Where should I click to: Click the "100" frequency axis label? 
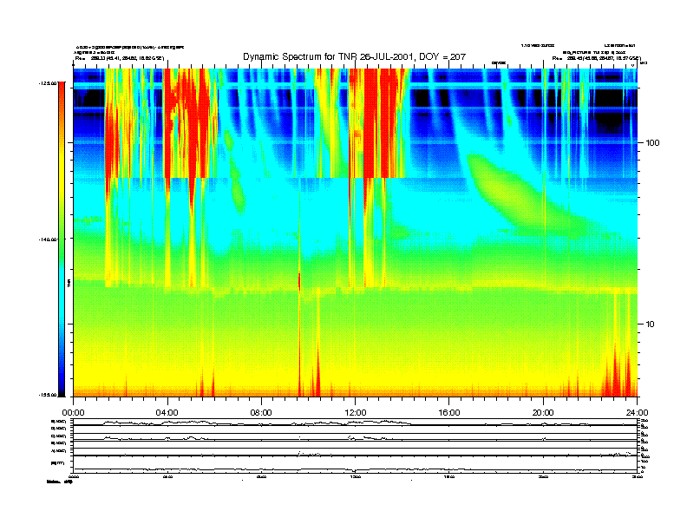point(653,142)
